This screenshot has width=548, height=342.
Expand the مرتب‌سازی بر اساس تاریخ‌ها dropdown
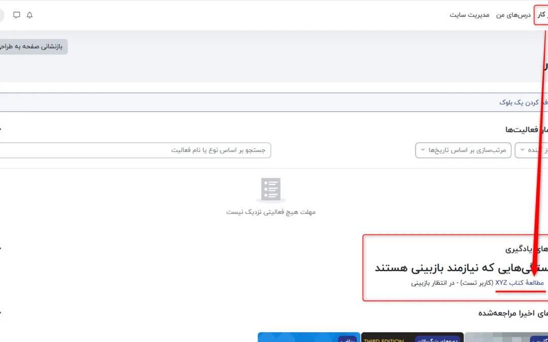(463, 150)
